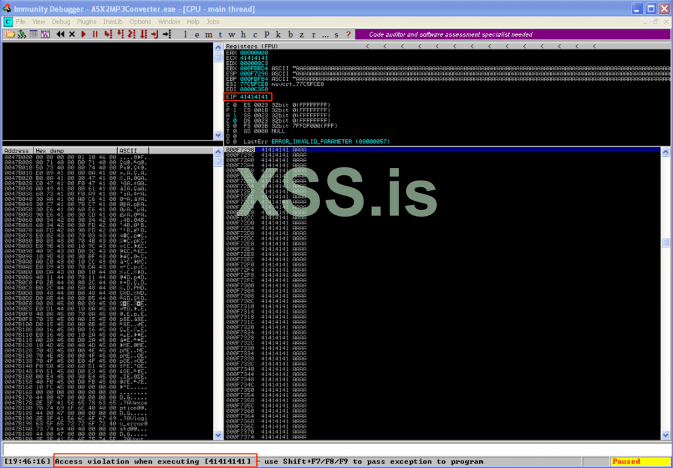This screenshot has height=468, width=673.
Task: Pause execution with red pause icon
Action: (95, 34)
